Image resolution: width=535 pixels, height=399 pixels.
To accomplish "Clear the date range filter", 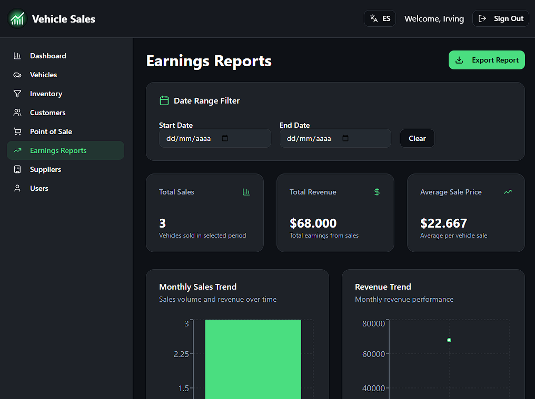I will pyautogui.click(x=417, y=138).
